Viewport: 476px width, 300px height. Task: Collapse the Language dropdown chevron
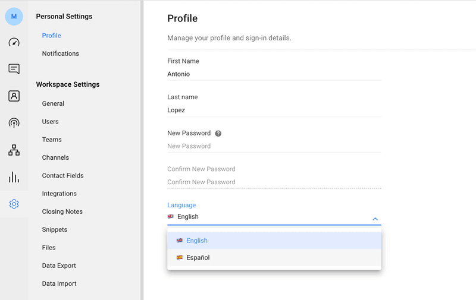tap(375, 219)
